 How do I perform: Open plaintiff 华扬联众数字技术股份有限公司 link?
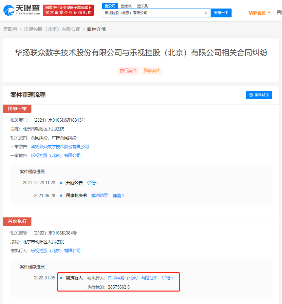pos(60,147)
